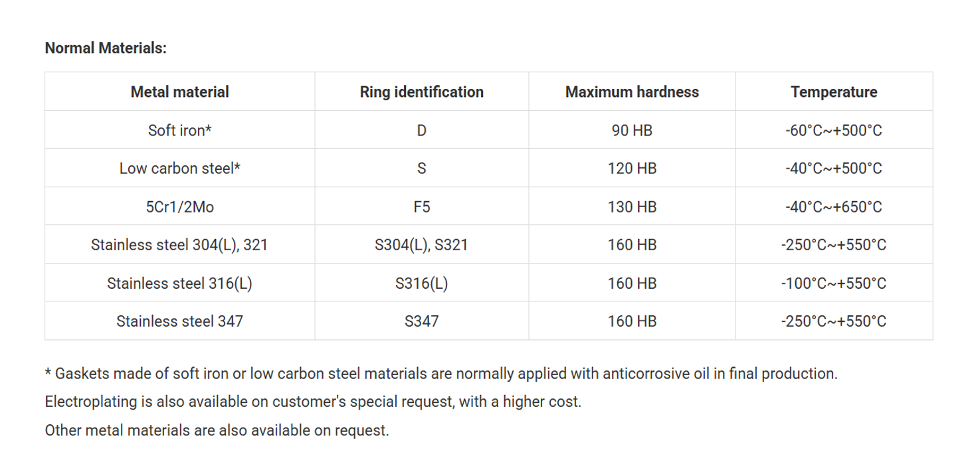Click ring identification "F5" cell
The image size is (968, 472).
click(x=421, y=206)
